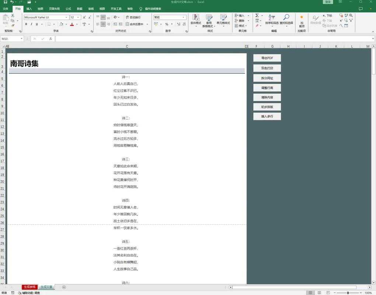Expand the number format (常规) dropdown

183,17
